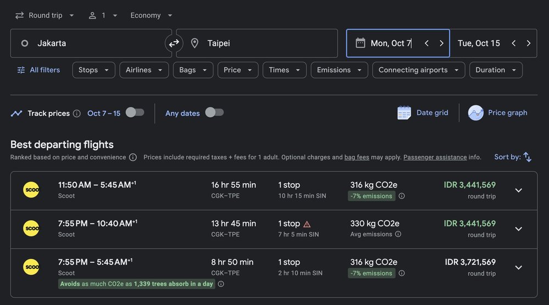Click info icon beside the -7% emissions badge
549x305 pixels.
(401, 196)
